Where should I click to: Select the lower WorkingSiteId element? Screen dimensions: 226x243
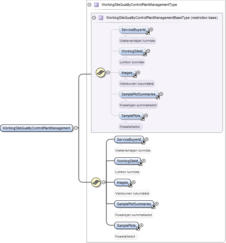[x=127, y=161]
